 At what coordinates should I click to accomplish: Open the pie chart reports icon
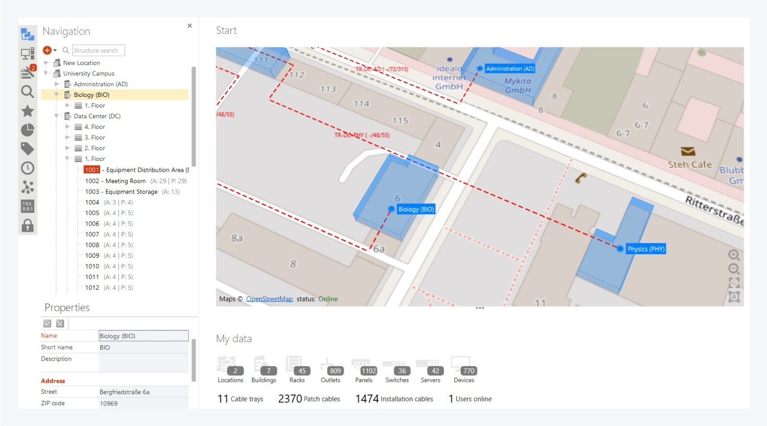(x=28, y=130)
